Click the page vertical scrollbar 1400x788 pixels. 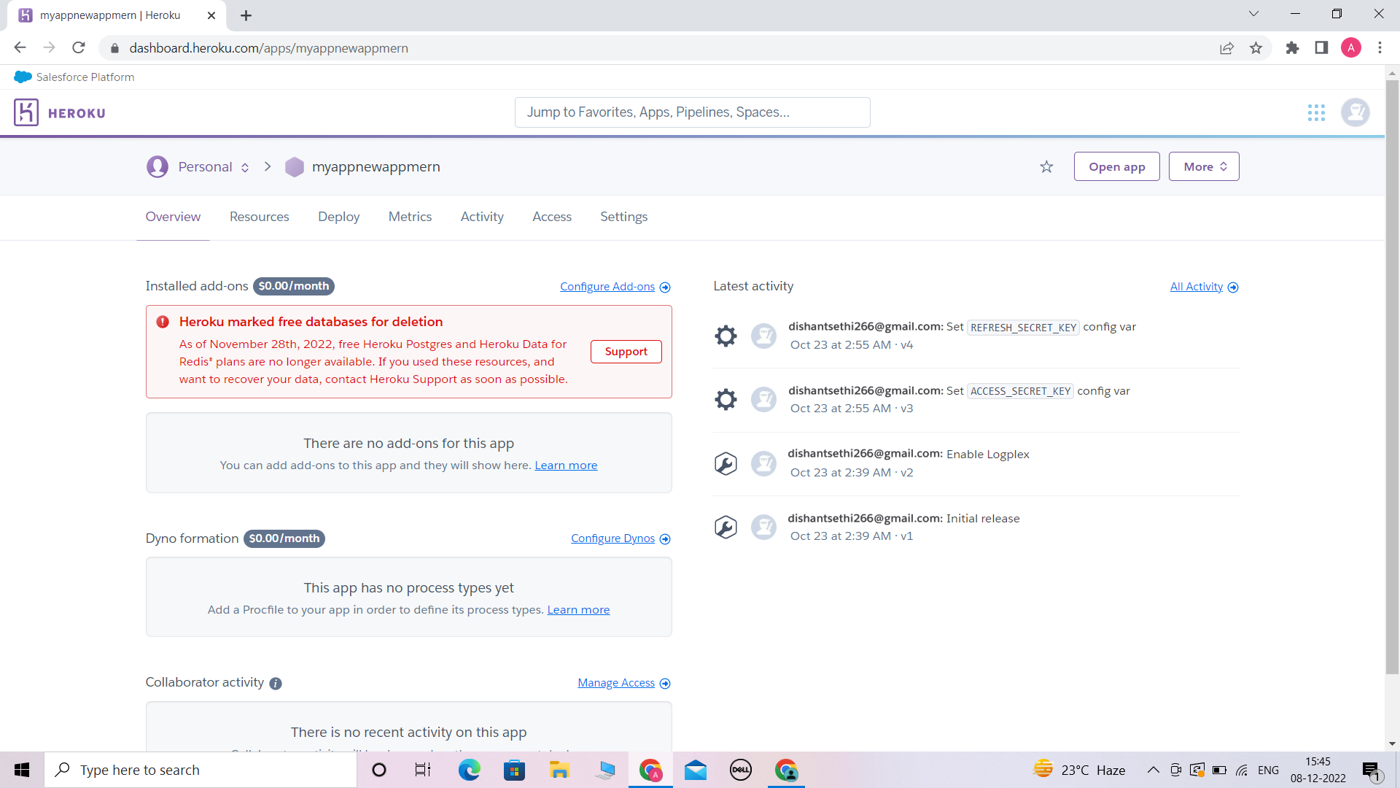(1392, 376)
